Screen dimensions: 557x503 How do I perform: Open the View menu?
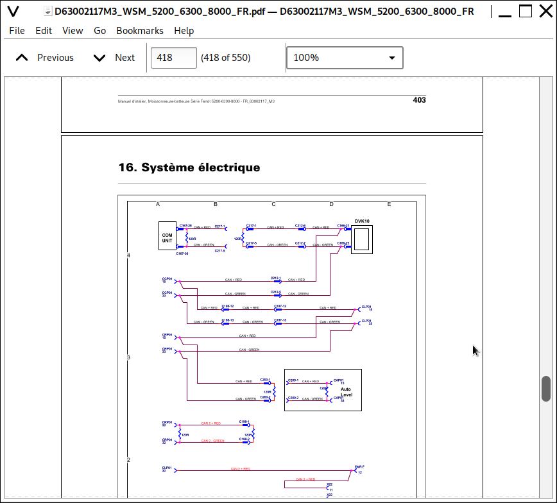pyautogui.click(x=73, y=31)
